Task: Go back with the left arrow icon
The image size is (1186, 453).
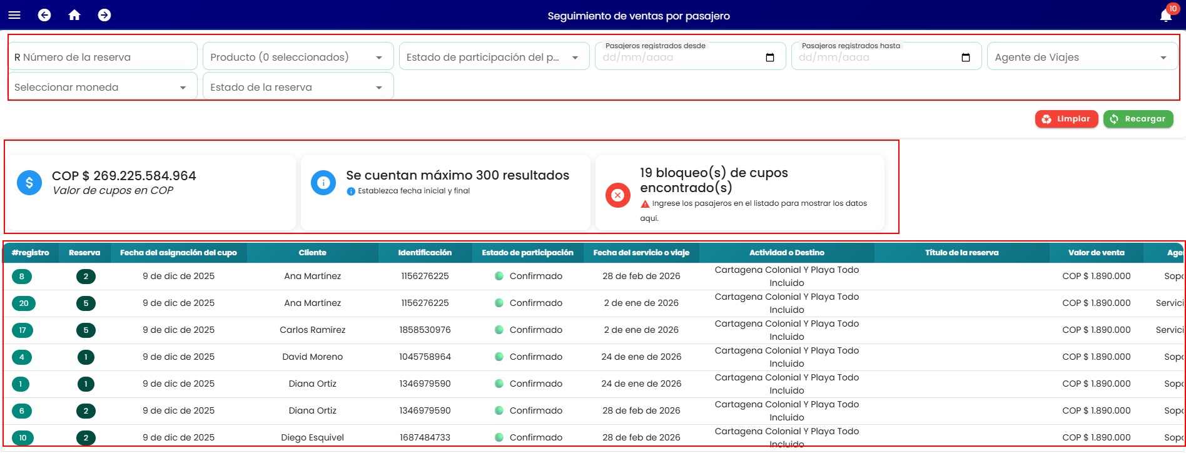Action: point(44,15)
